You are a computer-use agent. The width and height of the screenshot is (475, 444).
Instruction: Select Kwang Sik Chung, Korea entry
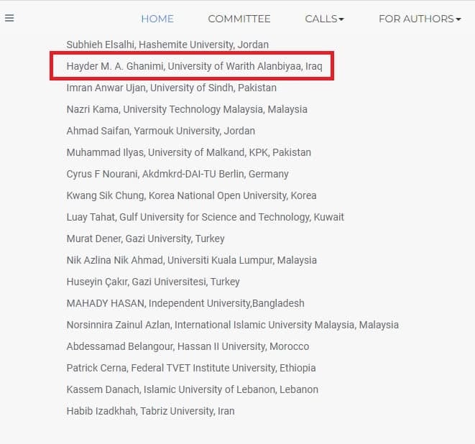pyautogui.click(x=191, y=195)
